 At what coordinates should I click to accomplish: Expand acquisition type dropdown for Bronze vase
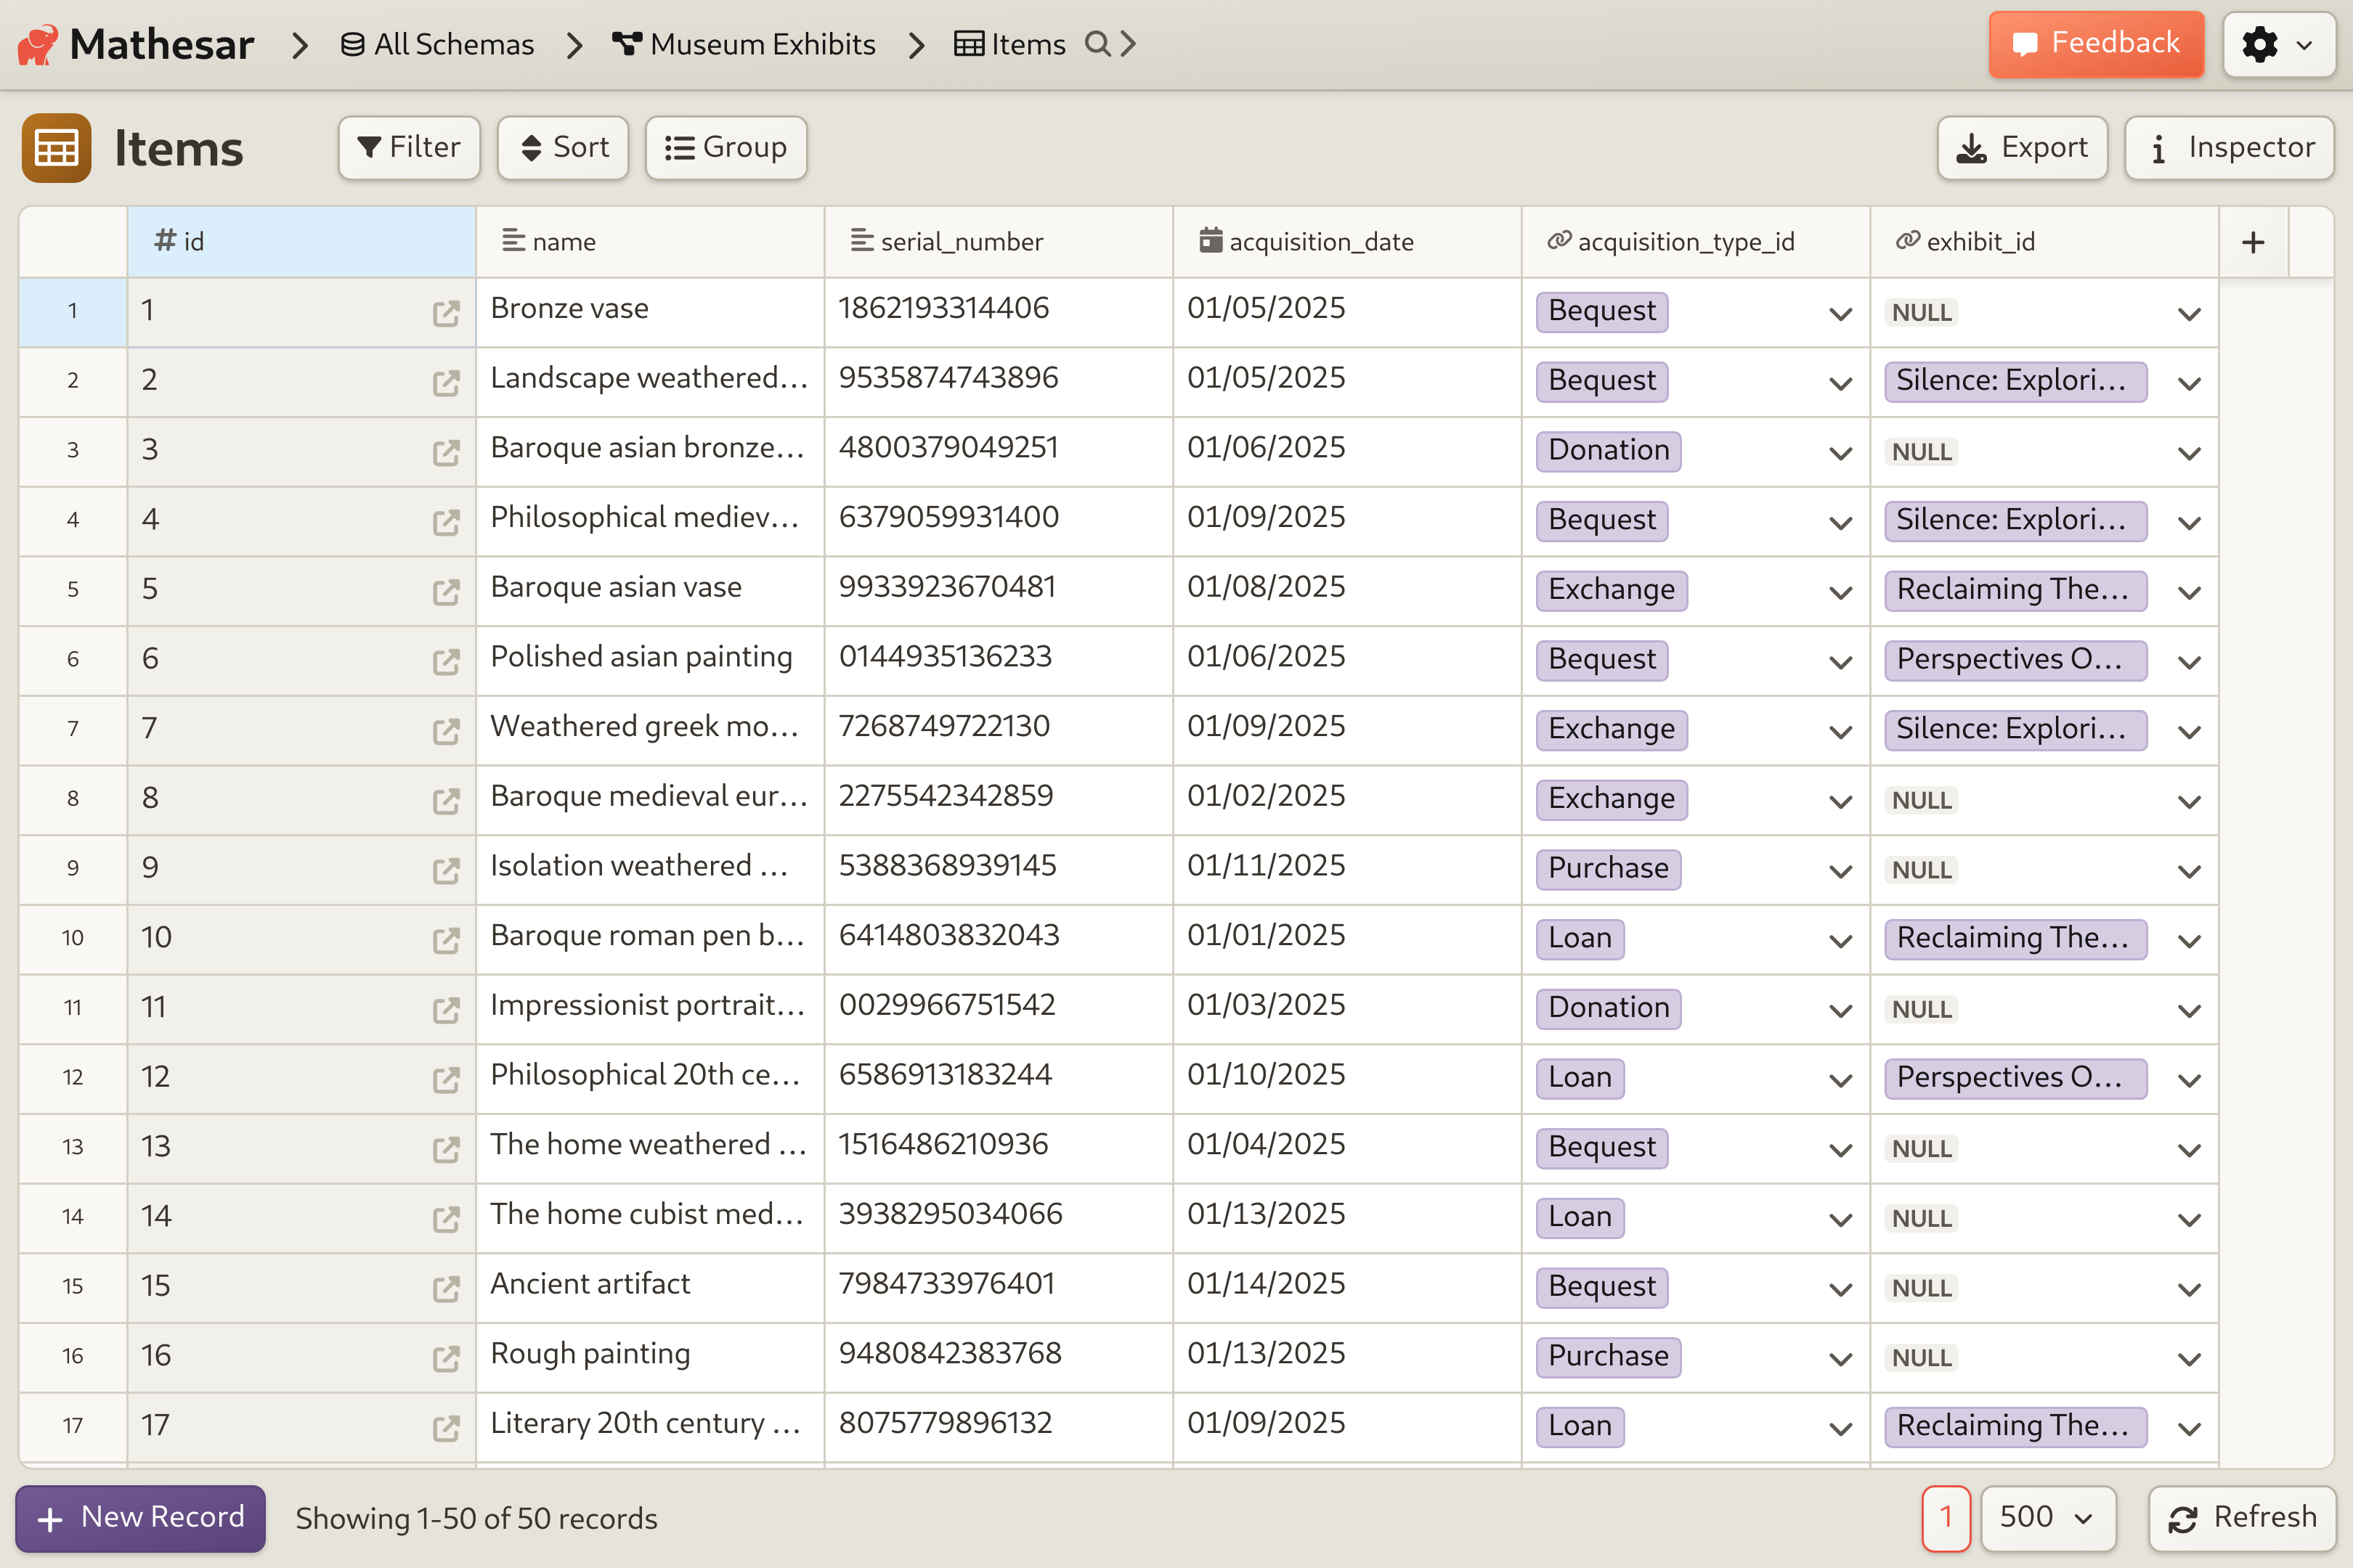(1840, 314)
